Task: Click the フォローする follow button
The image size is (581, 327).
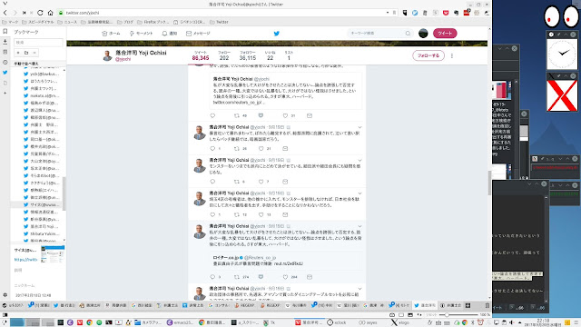Action: point(428,55)
